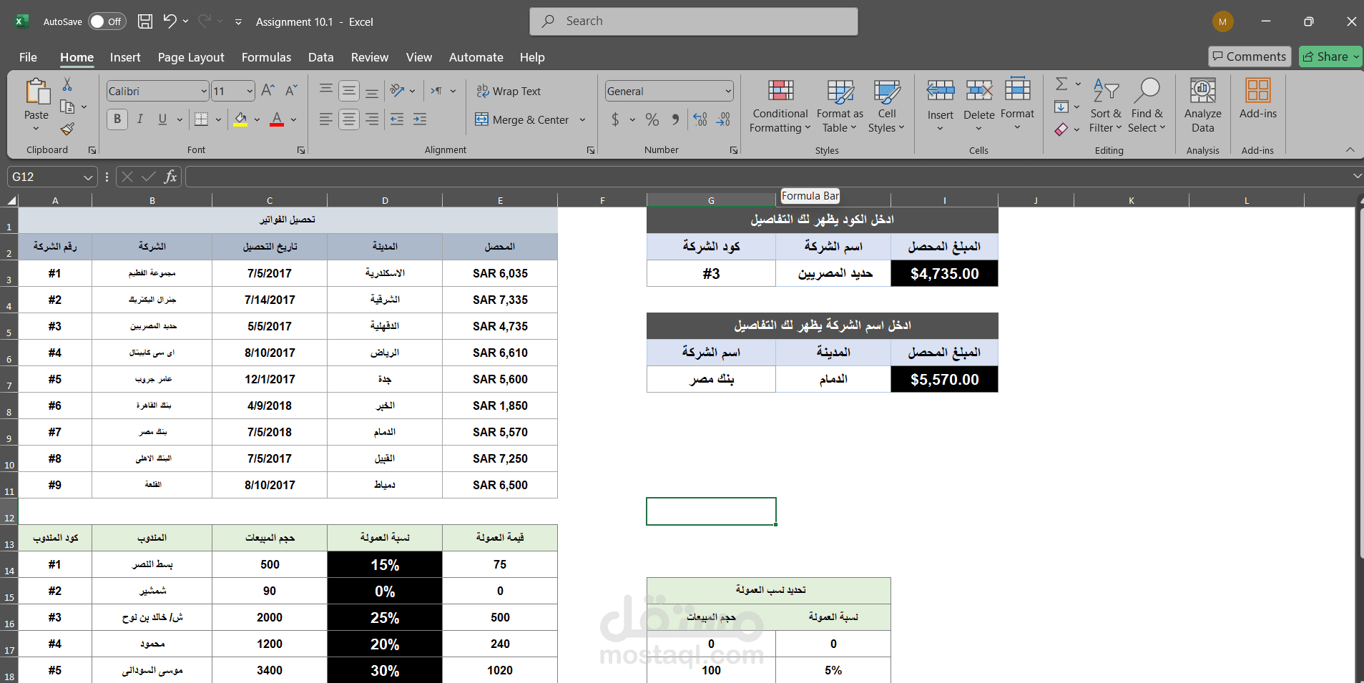Open the Add-ins button

pyautogui.click(x=1258, y=99)
